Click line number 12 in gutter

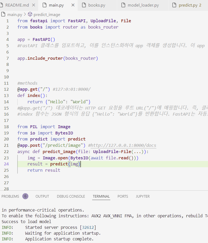click(x=6, y=89)
